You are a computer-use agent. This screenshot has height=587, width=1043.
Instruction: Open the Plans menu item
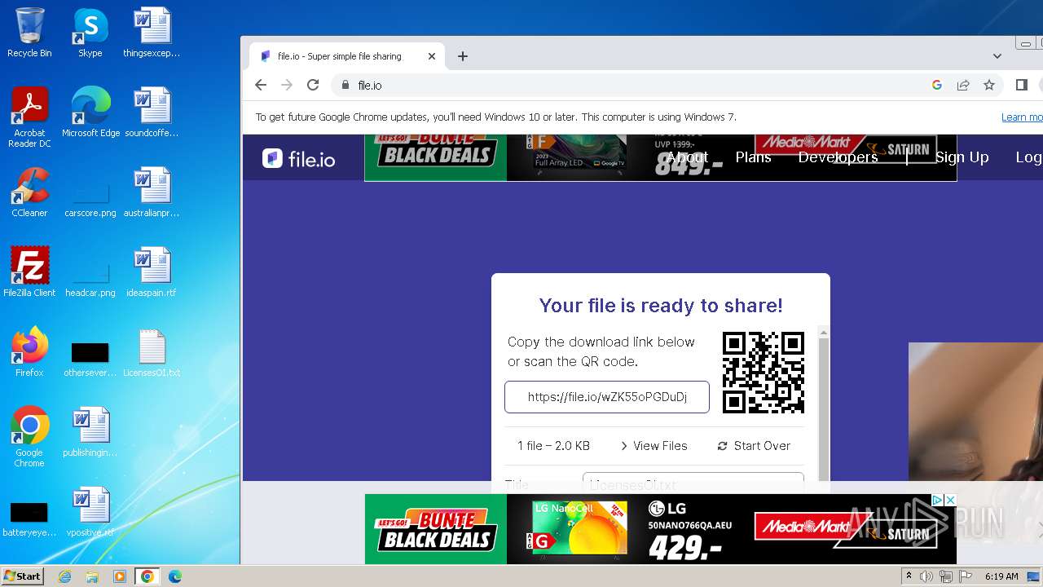753,157
